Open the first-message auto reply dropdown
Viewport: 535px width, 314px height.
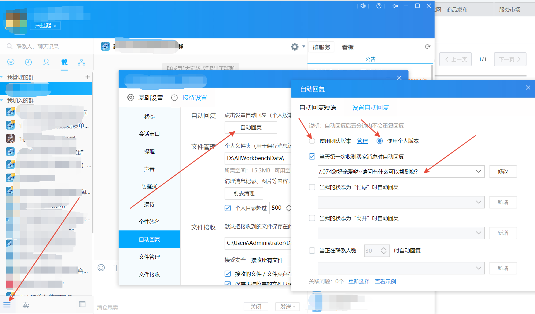[x=478, y=171]
